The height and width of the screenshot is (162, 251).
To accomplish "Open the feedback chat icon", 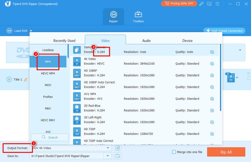I will [x=209, y=4].
